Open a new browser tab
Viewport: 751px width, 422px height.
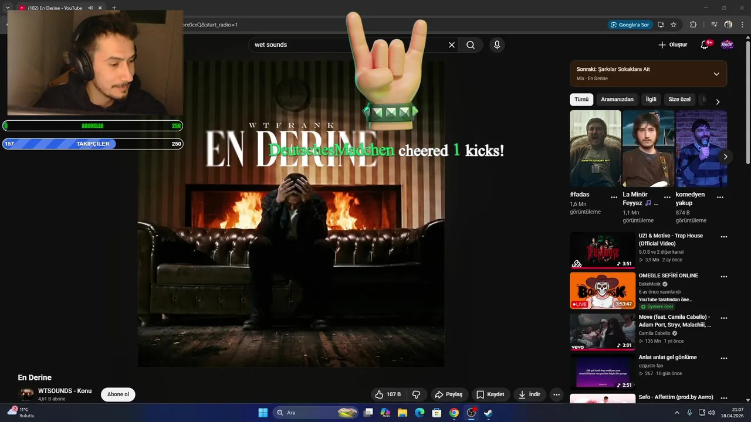(x=114, y=8)
